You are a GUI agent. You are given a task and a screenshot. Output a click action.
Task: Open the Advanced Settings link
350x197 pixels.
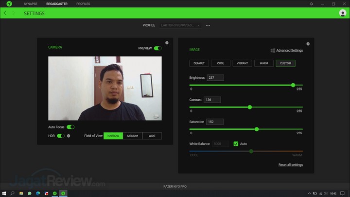[x=289, y=51]
